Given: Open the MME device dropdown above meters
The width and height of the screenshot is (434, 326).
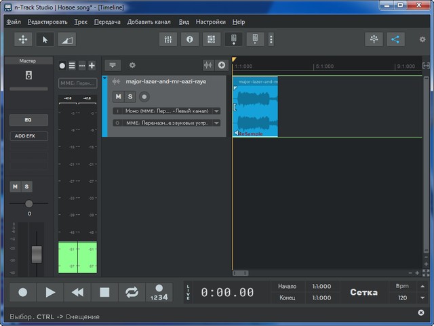Looking at the screenshot, I should pyautogui.click(x=77, y=83).
